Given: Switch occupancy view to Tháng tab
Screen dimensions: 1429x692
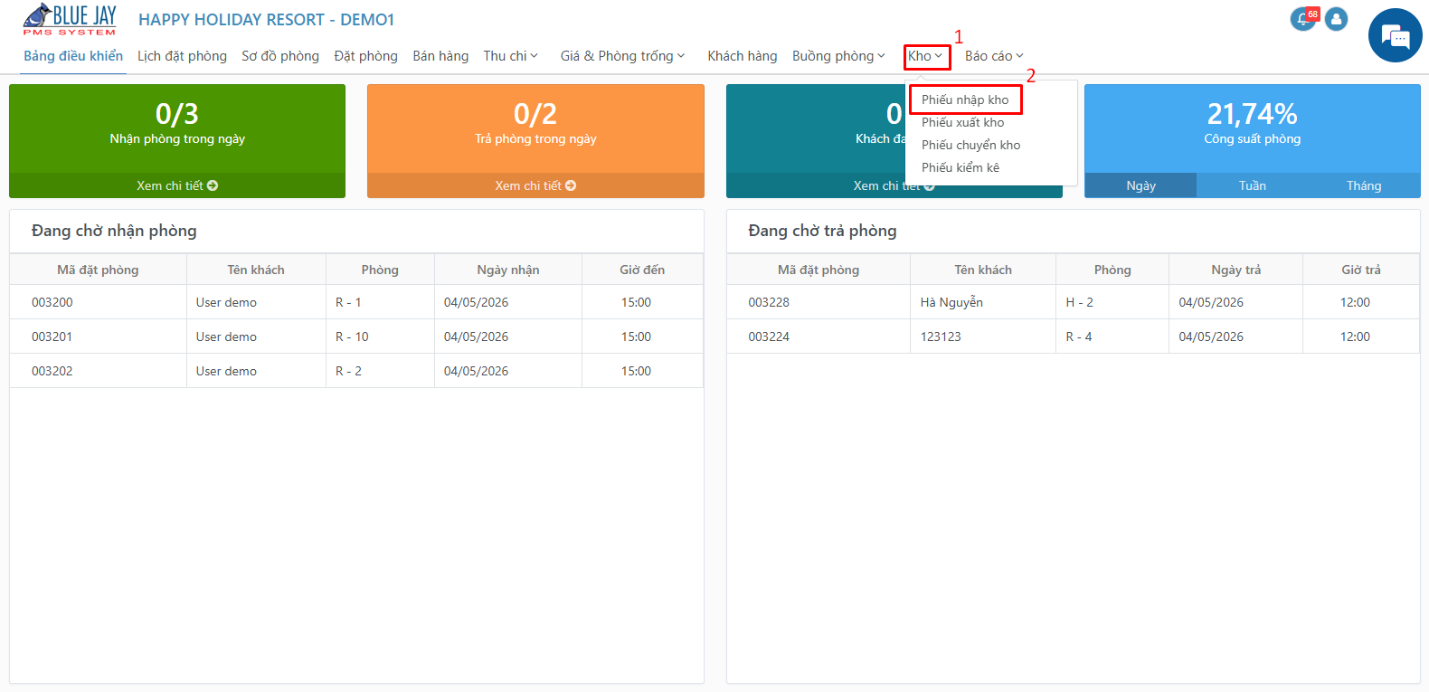Looking at the screenshot, I should (1364, 185).
